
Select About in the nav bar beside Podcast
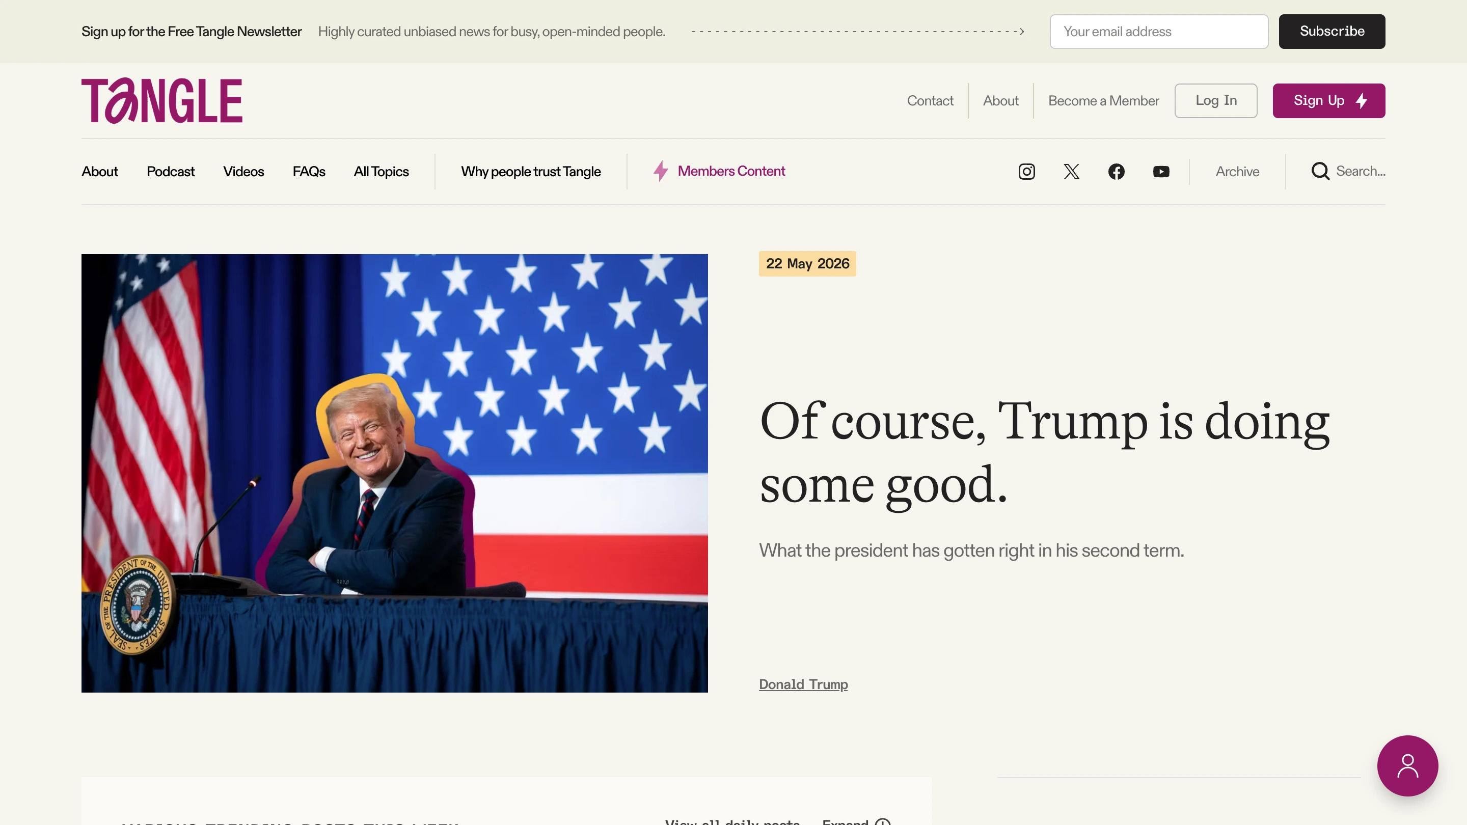(x=100, y=172)
